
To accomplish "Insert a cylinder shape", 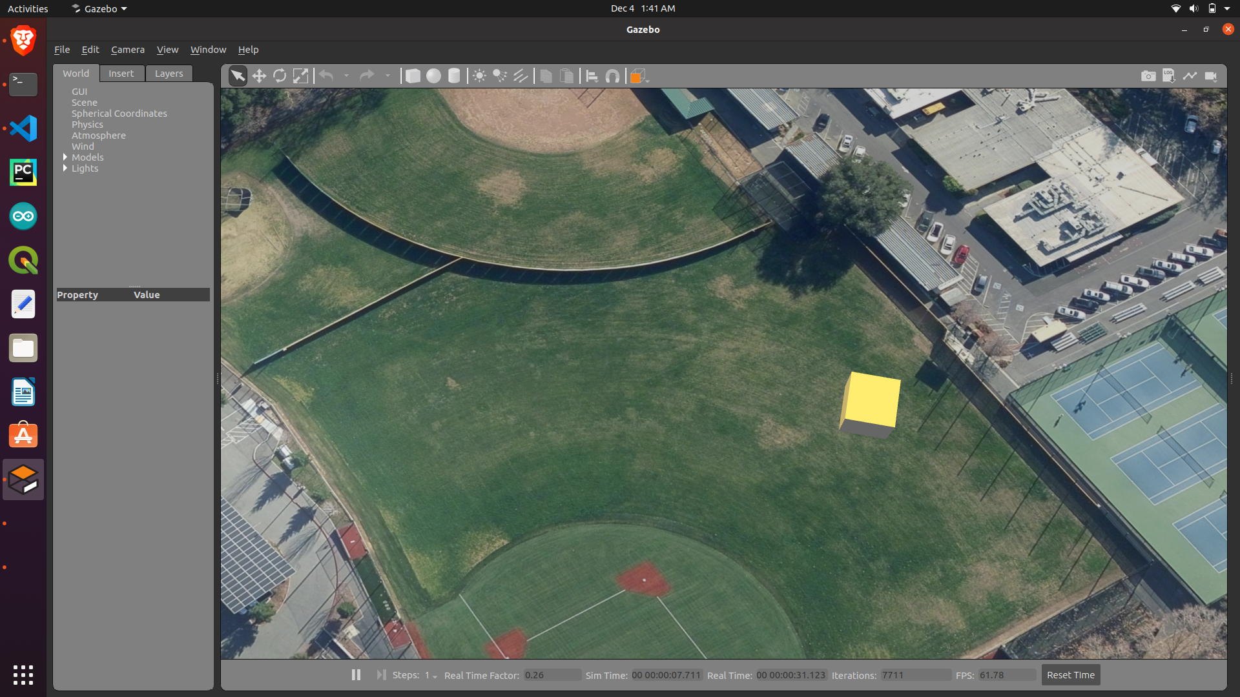I will 454,76.
